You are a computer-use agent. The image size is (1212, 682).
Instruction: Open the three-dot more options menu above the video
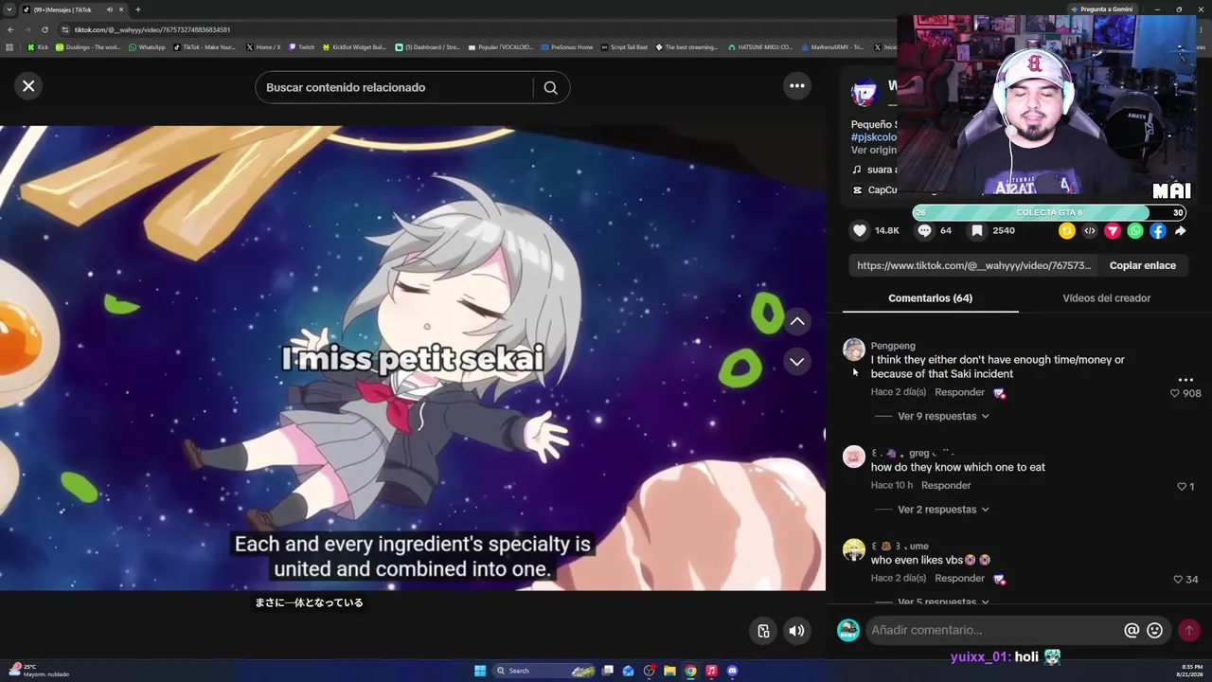(797, 86)
